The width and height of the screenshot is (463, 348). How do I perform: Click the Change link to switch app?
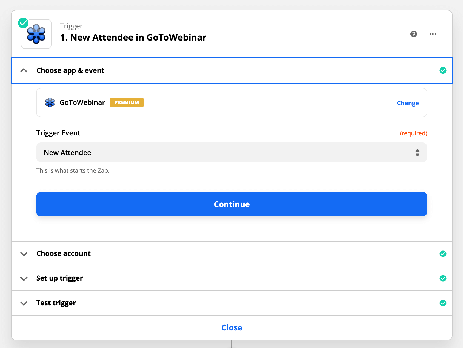coord(408,103)
